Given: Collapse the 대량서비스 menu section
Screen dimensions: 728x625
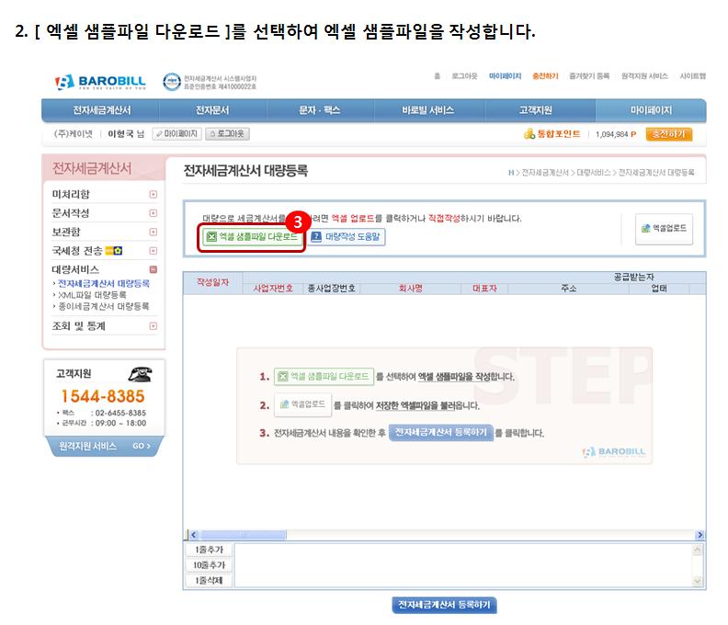Looking at the screenshot, I should pos(153,269).
